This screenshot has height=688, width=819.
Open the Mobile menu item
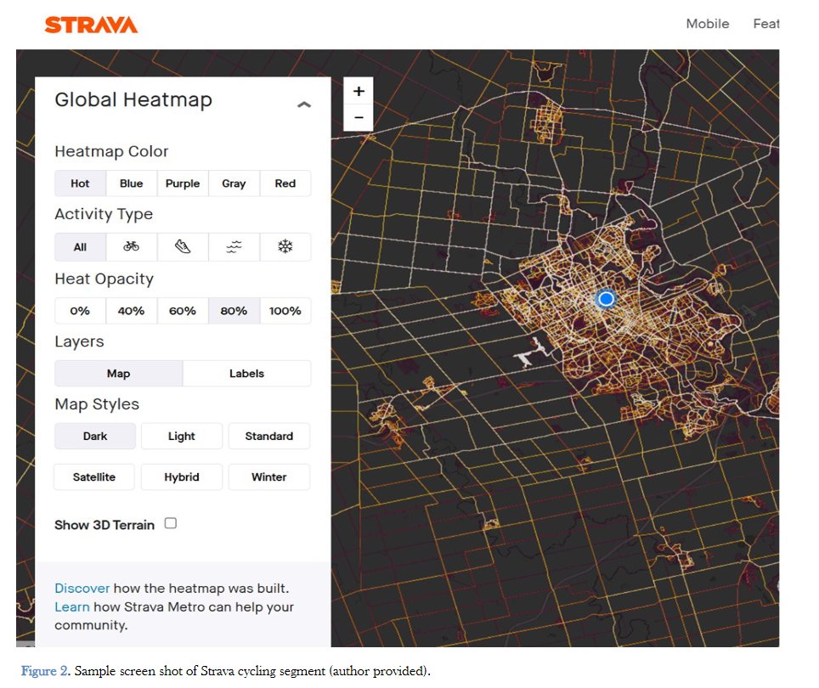pyautogui.click(x=707, y=24)
